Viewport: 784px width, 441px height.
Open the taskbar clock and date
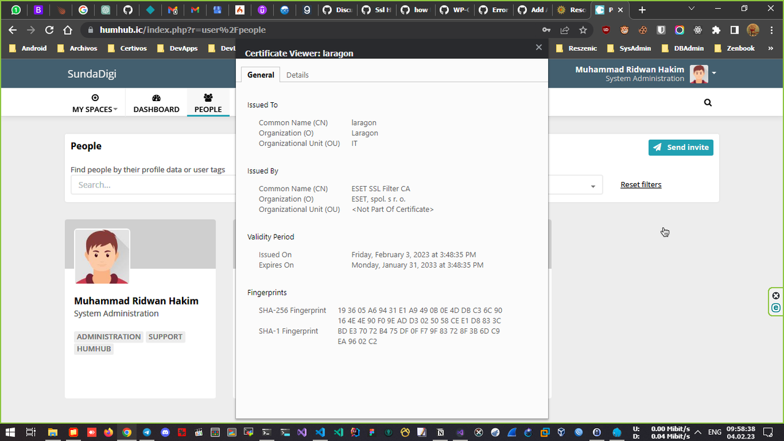pyautogui.click(x=741, y=432)
